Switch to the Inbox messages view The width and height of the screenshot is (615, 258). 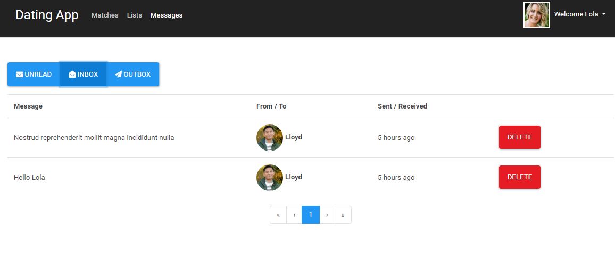[83, 74]
